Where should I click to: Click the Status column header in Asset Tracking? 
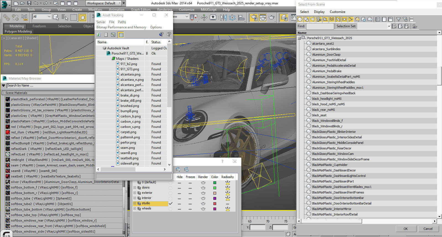[158, 42]
